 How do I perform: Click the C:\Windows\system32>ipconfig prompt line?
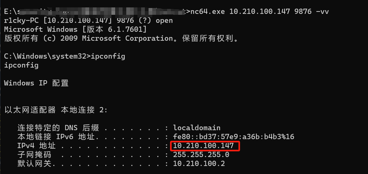pyautogui.click(x=65, y=56)
